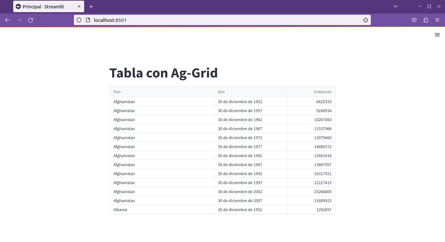Screen dimensions: 445x242
Task: Click the population value 13079460
Action: coord(323,138)
